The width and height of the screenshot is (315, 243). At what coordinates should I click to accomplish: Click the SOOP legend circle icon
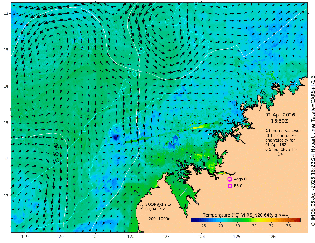point(141,207)
